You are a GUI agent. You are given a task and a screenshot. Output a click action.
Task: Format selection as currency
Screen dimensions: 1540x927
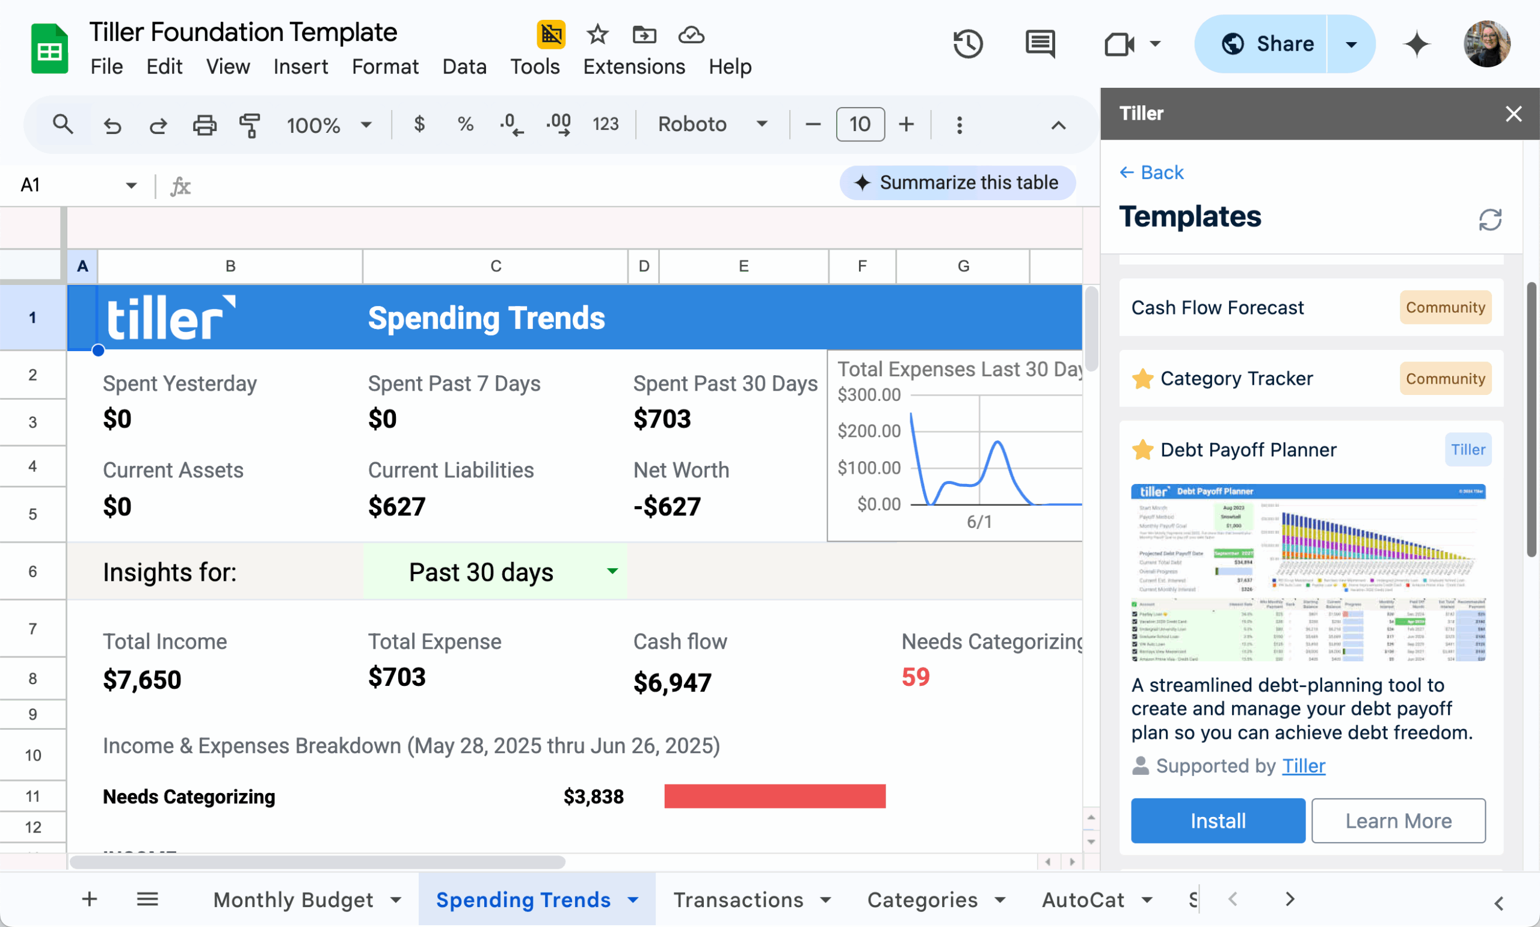(x=419, y=124)
